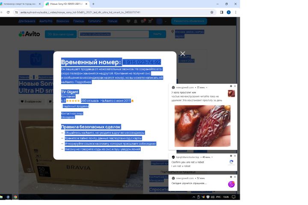Open favorites via the heart icon in header
Viewport: 308px width, 205px height.
[x=128, y=21]
